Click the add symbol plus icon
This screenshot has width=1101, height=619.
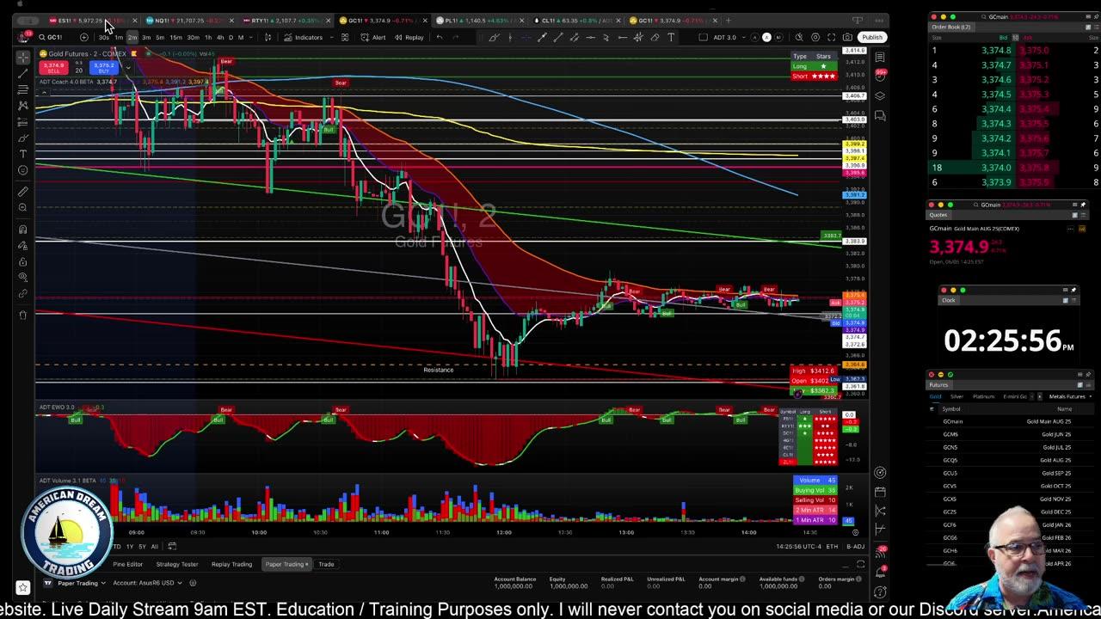(83, 37)
